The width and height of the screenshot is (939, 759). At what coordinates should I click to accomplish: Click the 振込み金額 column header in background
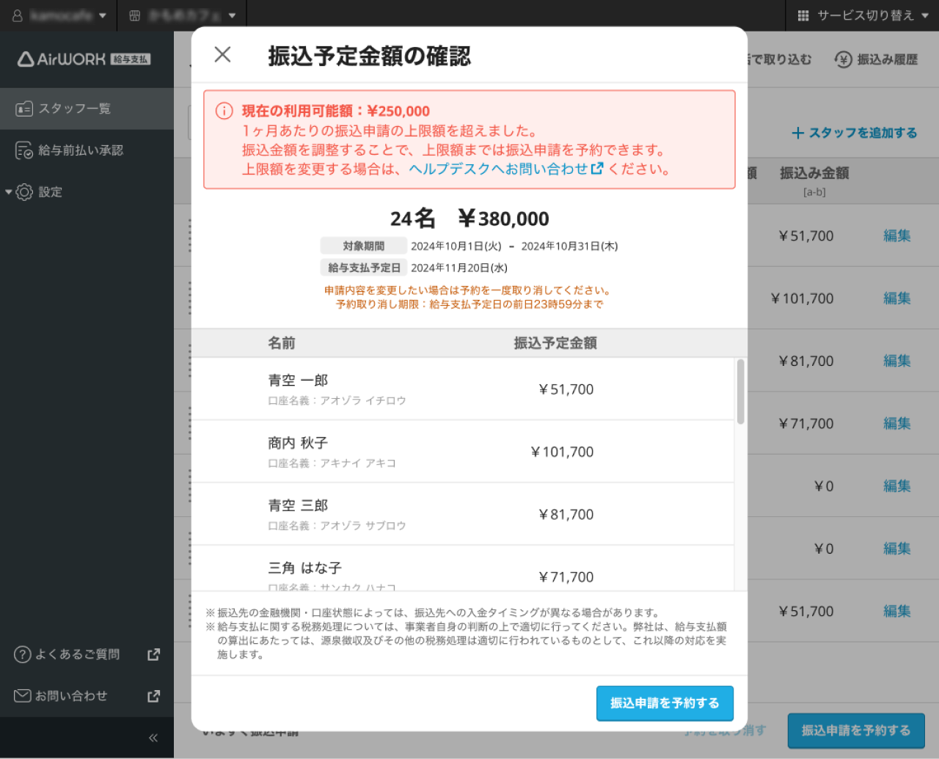coord(814,173)
